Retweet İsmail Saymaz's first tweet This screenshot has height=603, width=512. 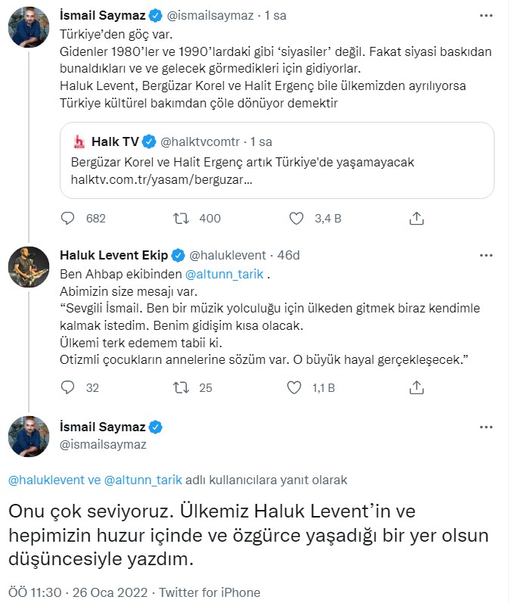click(x=182, y=218)
